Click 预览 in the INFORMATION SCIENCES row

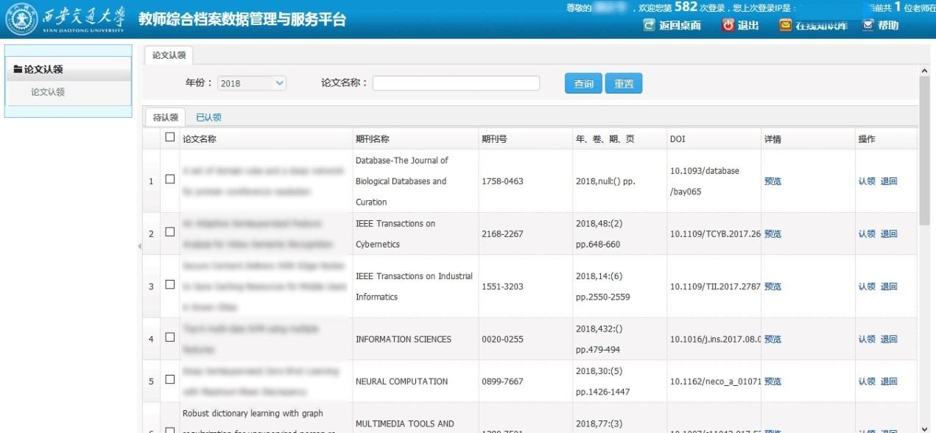pyautogui.click(x=773, y=339)
